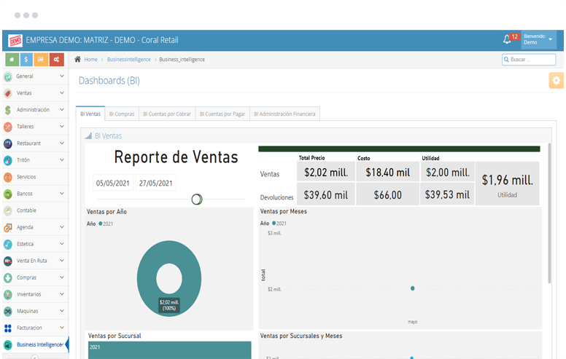This screenshot has height=359, width=566.
Task: Click the Inventarios sidebar icon
Action: (x=8, y=294)
